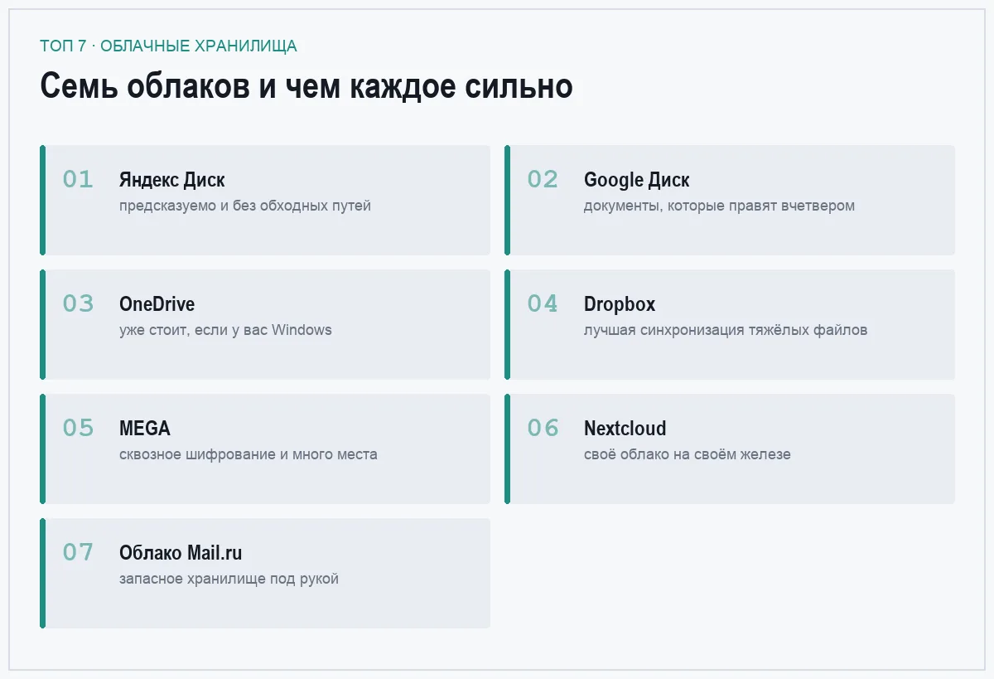The image size is (994, 679).
Task: Click 'документы, которые правят вчетвером' description
Action: coord(719,206)
